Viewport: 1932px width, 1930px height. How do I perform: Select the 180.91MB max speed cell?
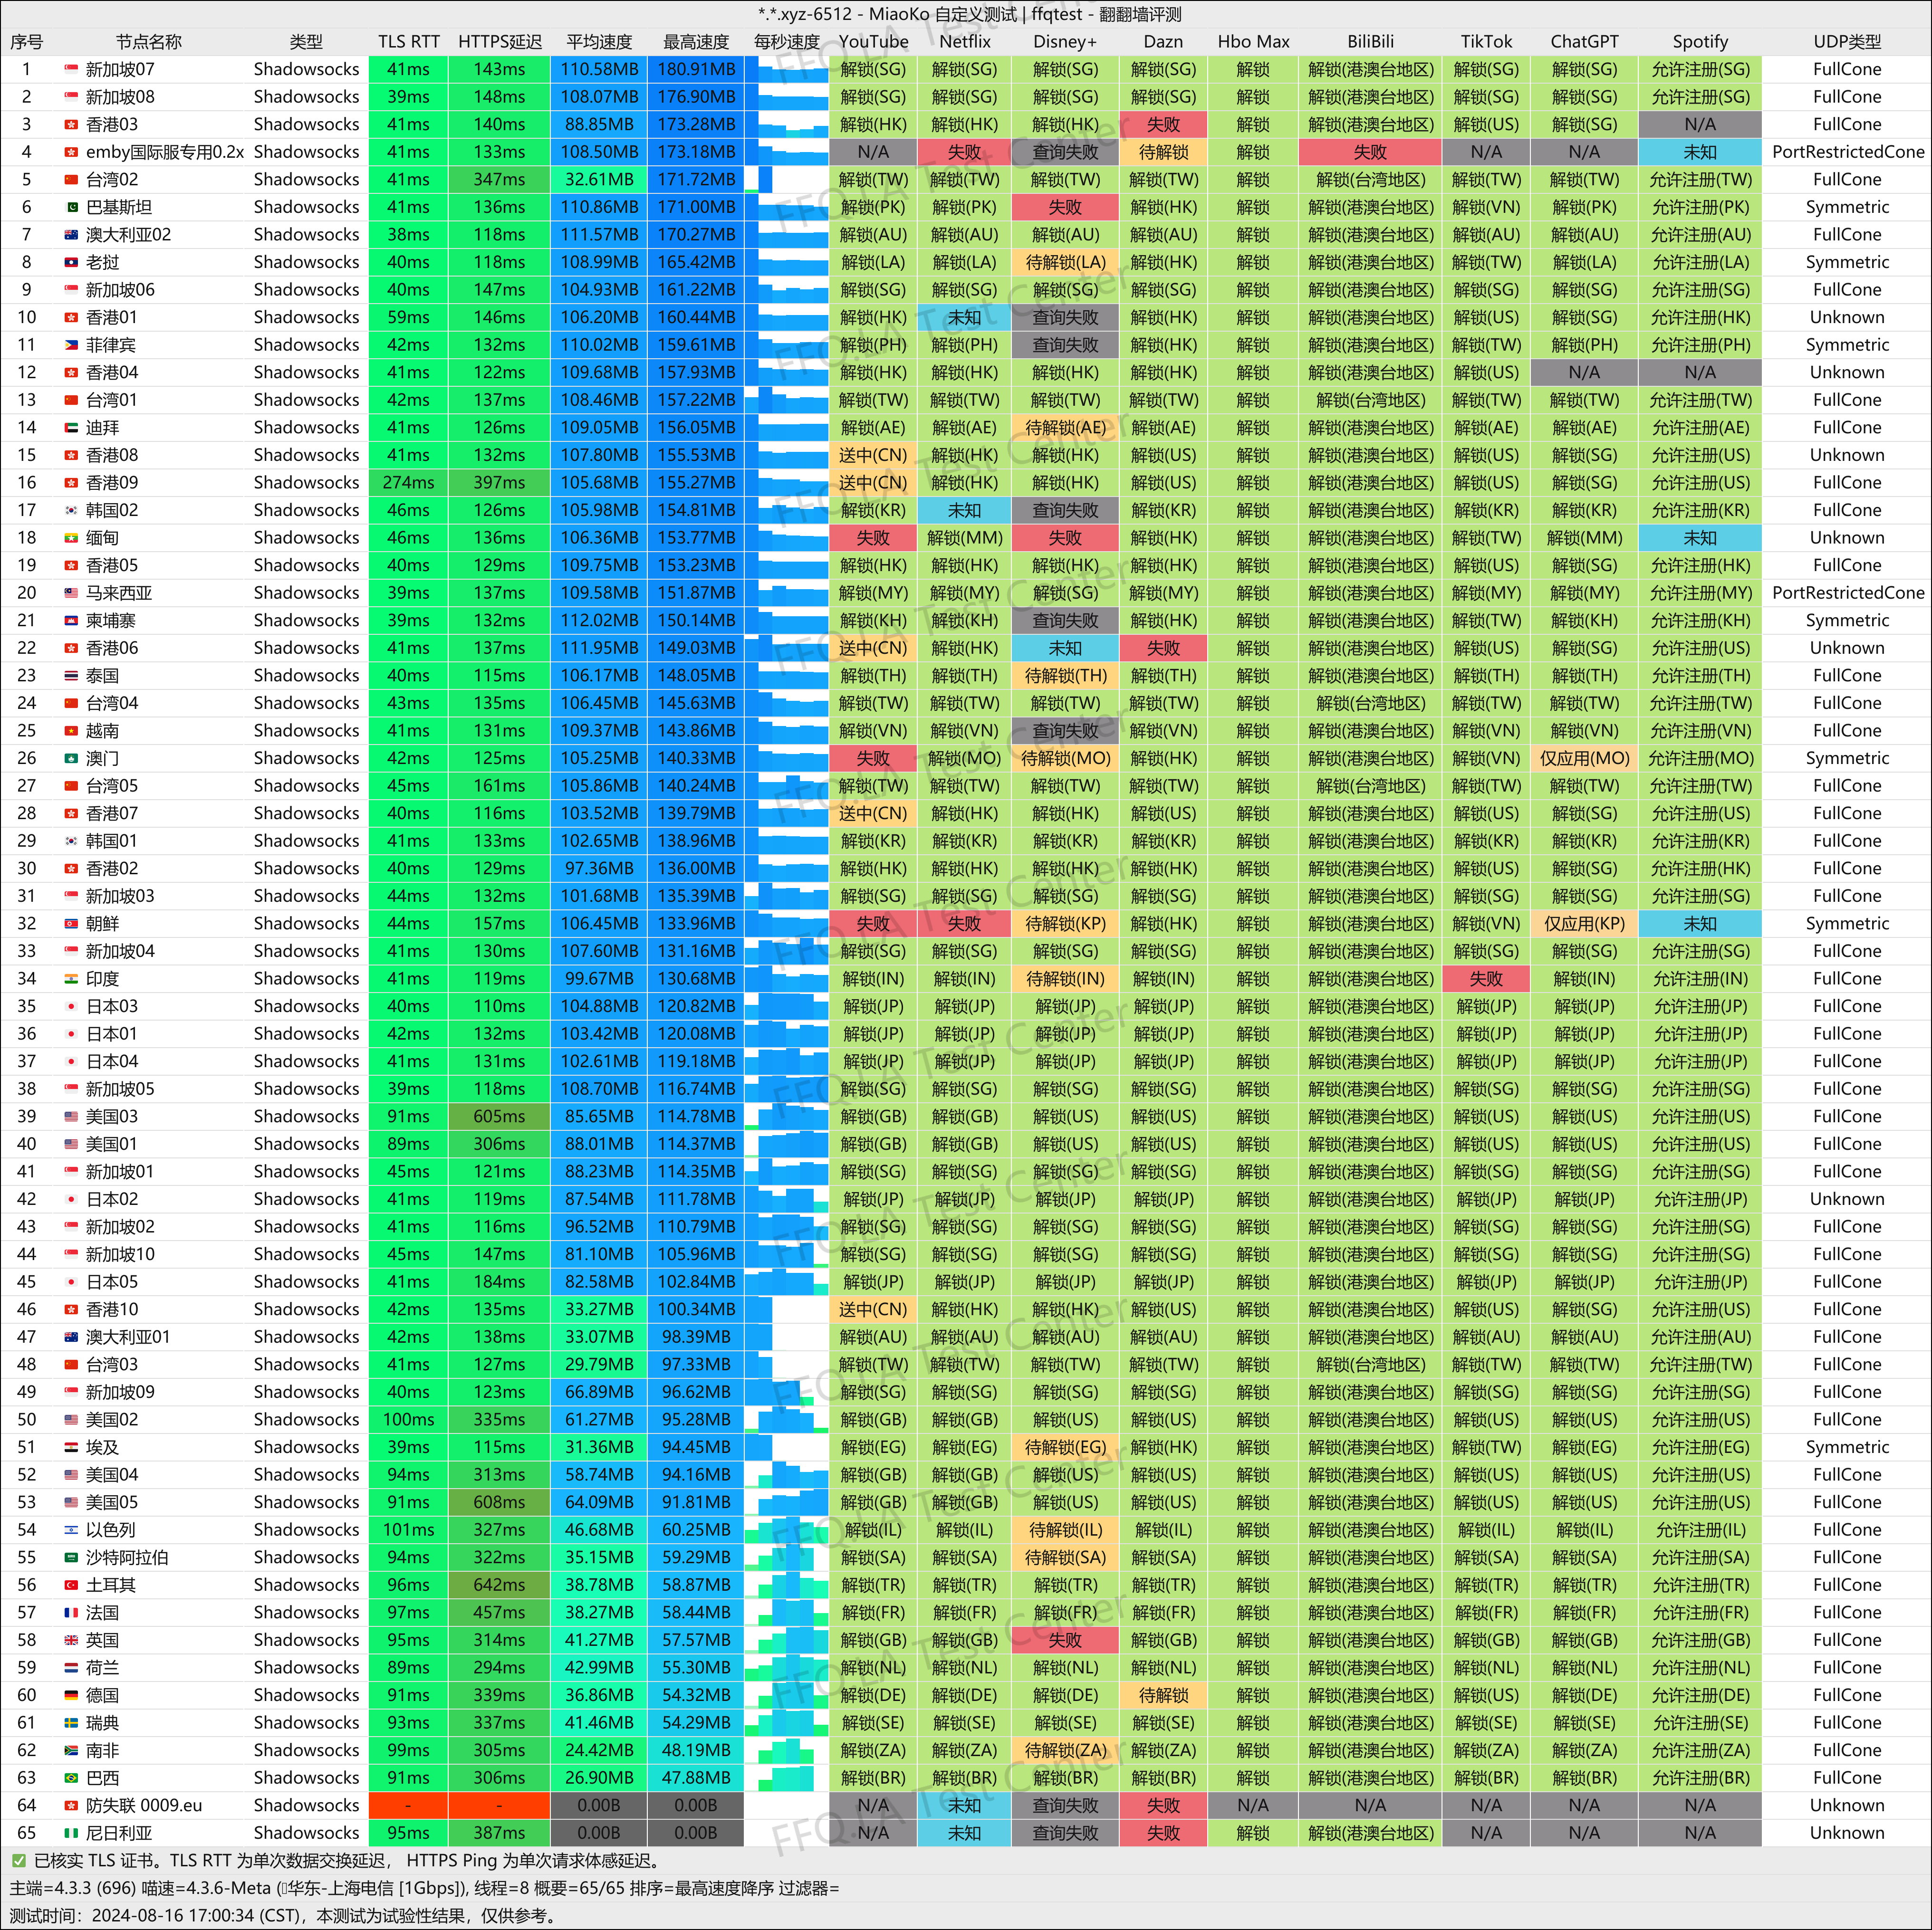pos(696,69)
